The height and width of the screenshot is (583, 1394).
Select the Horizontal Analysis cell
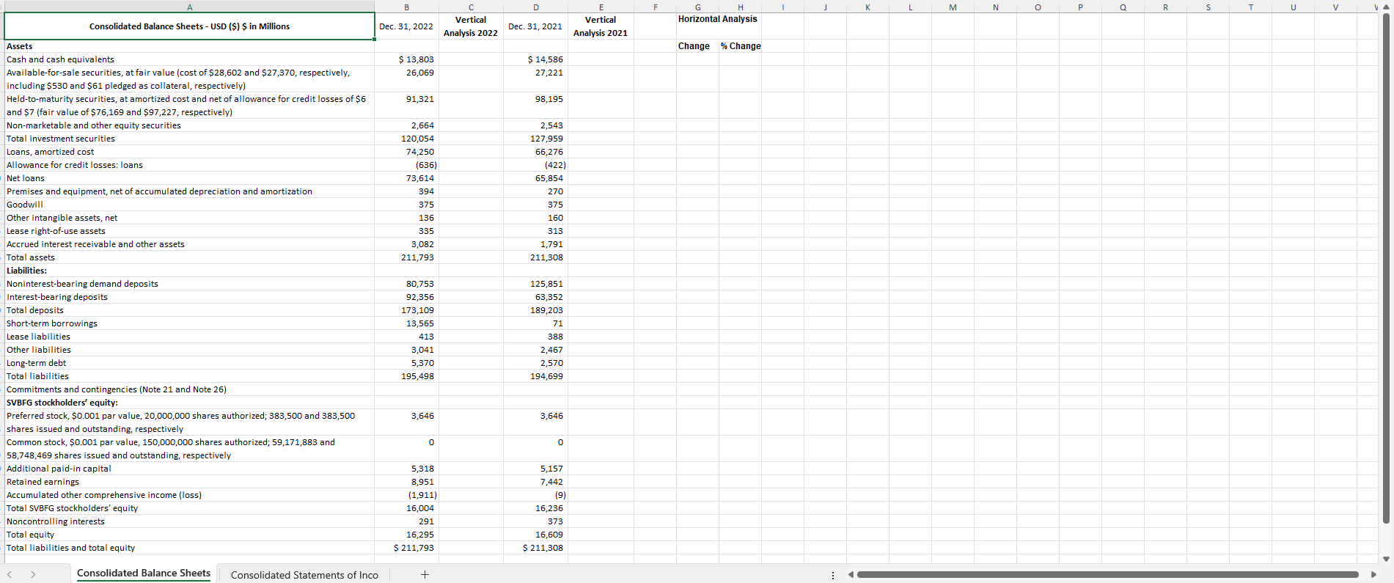[x=717, y=19]
